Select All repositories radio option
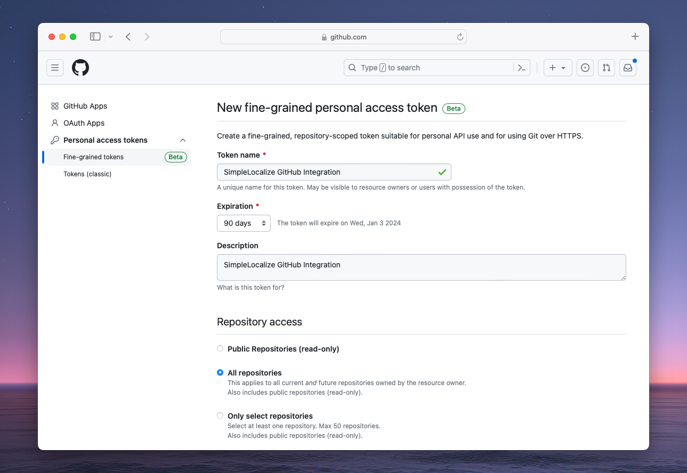The width and height of the screenshot is (687, 473). click(220, 373)
